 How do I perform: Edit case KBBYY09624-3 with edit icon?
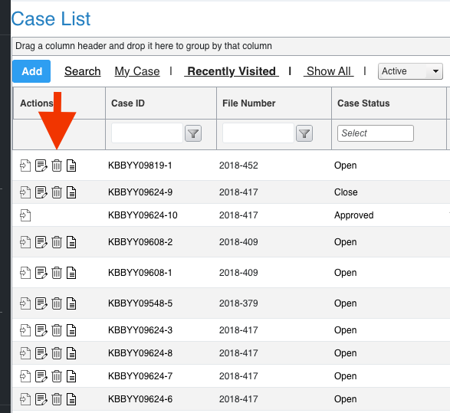41,330
